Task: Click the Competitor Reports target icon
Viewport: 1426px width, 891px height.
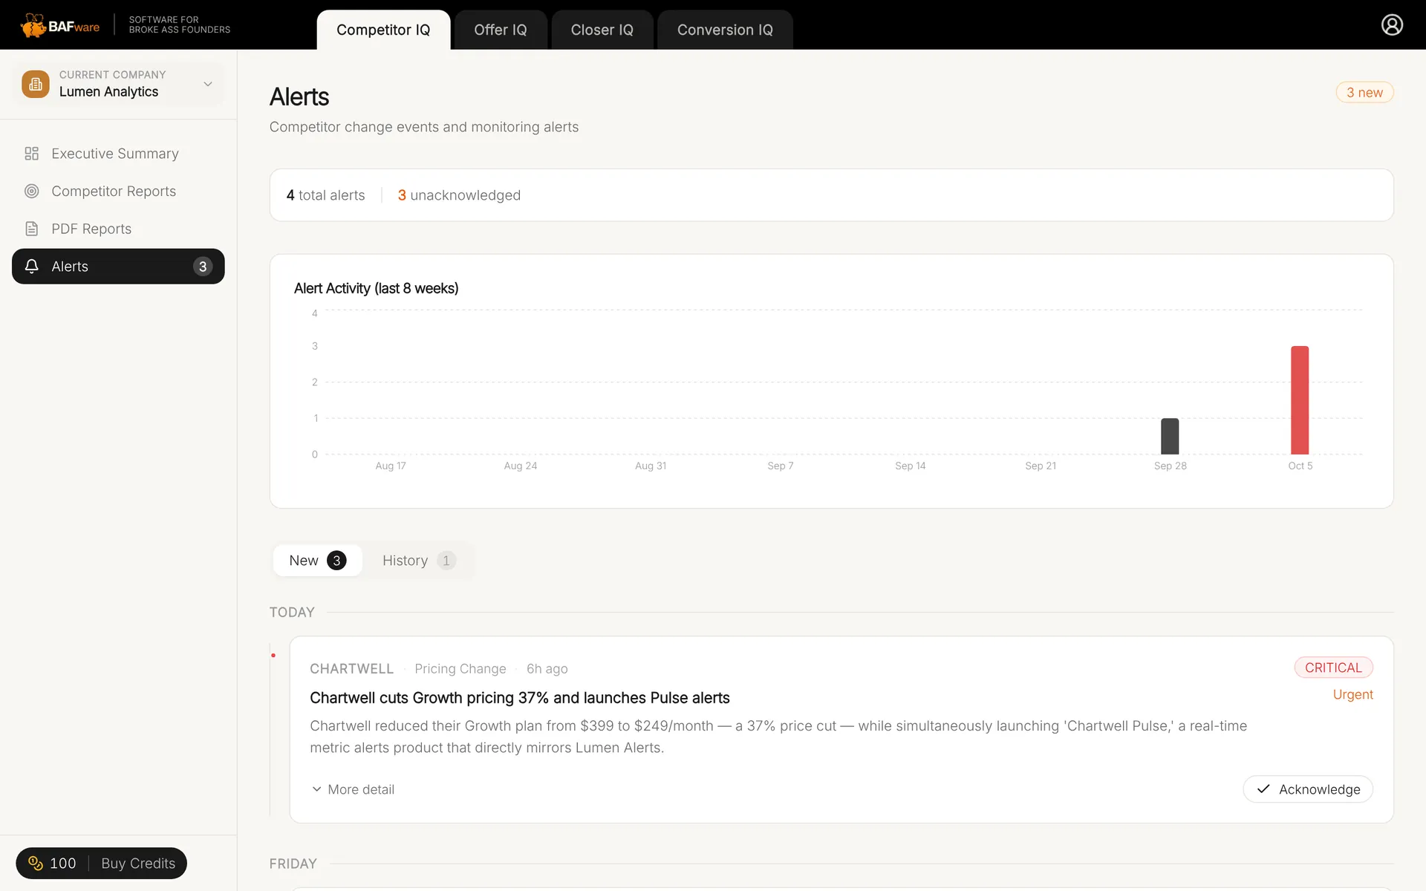Action: pyautogui.click(x=31, y=192)
